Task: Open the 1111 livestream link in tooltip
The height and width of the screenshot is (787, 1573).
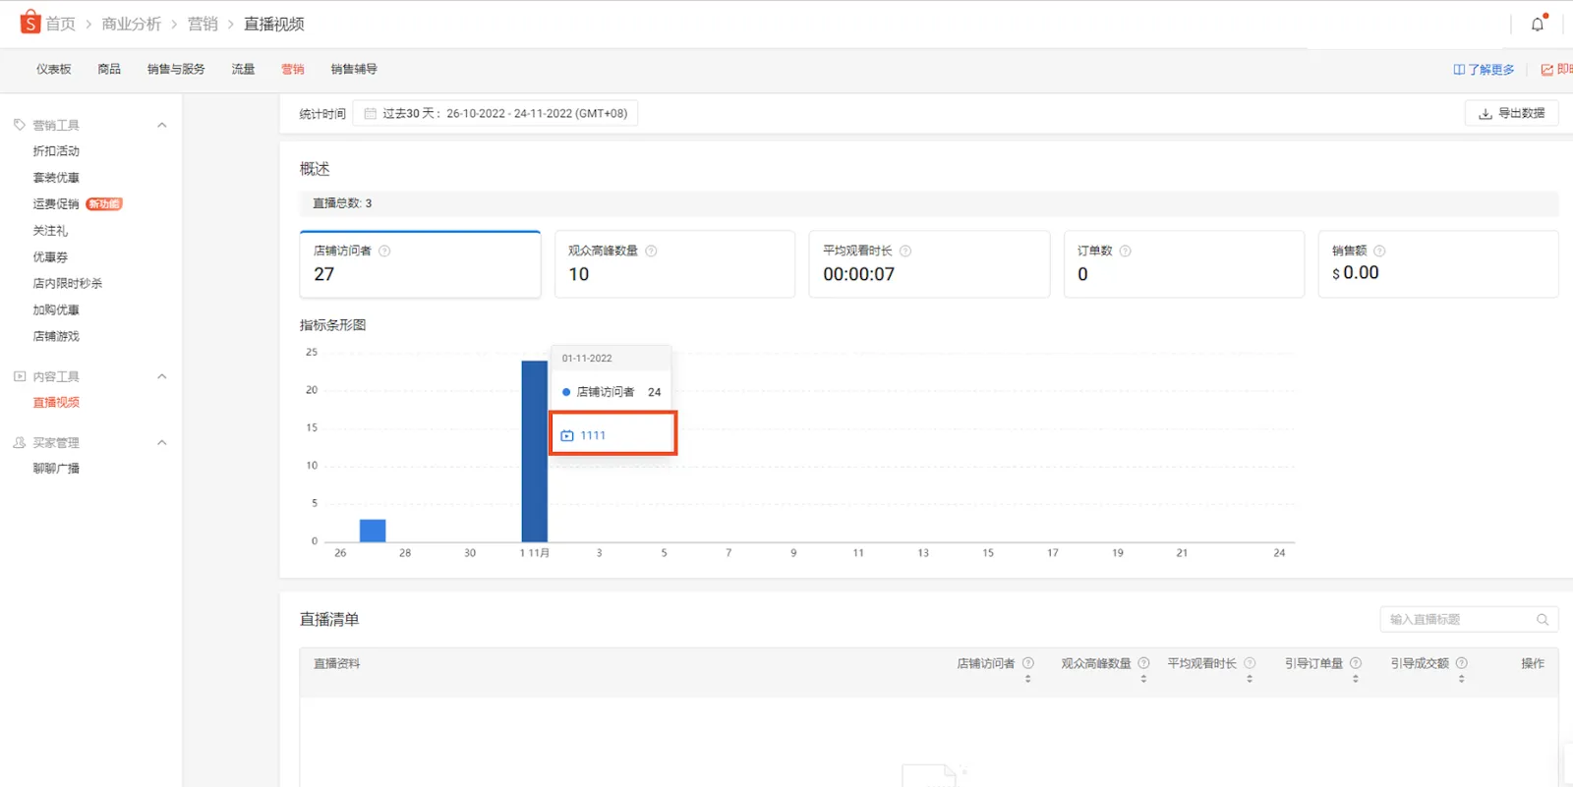Action: (x=593, y=435)
